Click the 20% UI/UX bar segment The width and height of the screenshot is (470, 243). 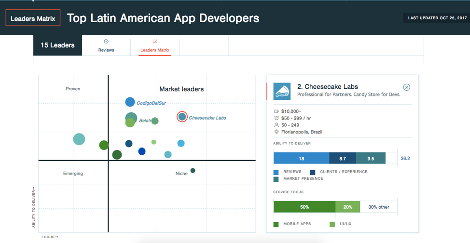click(x=348, y=207)
